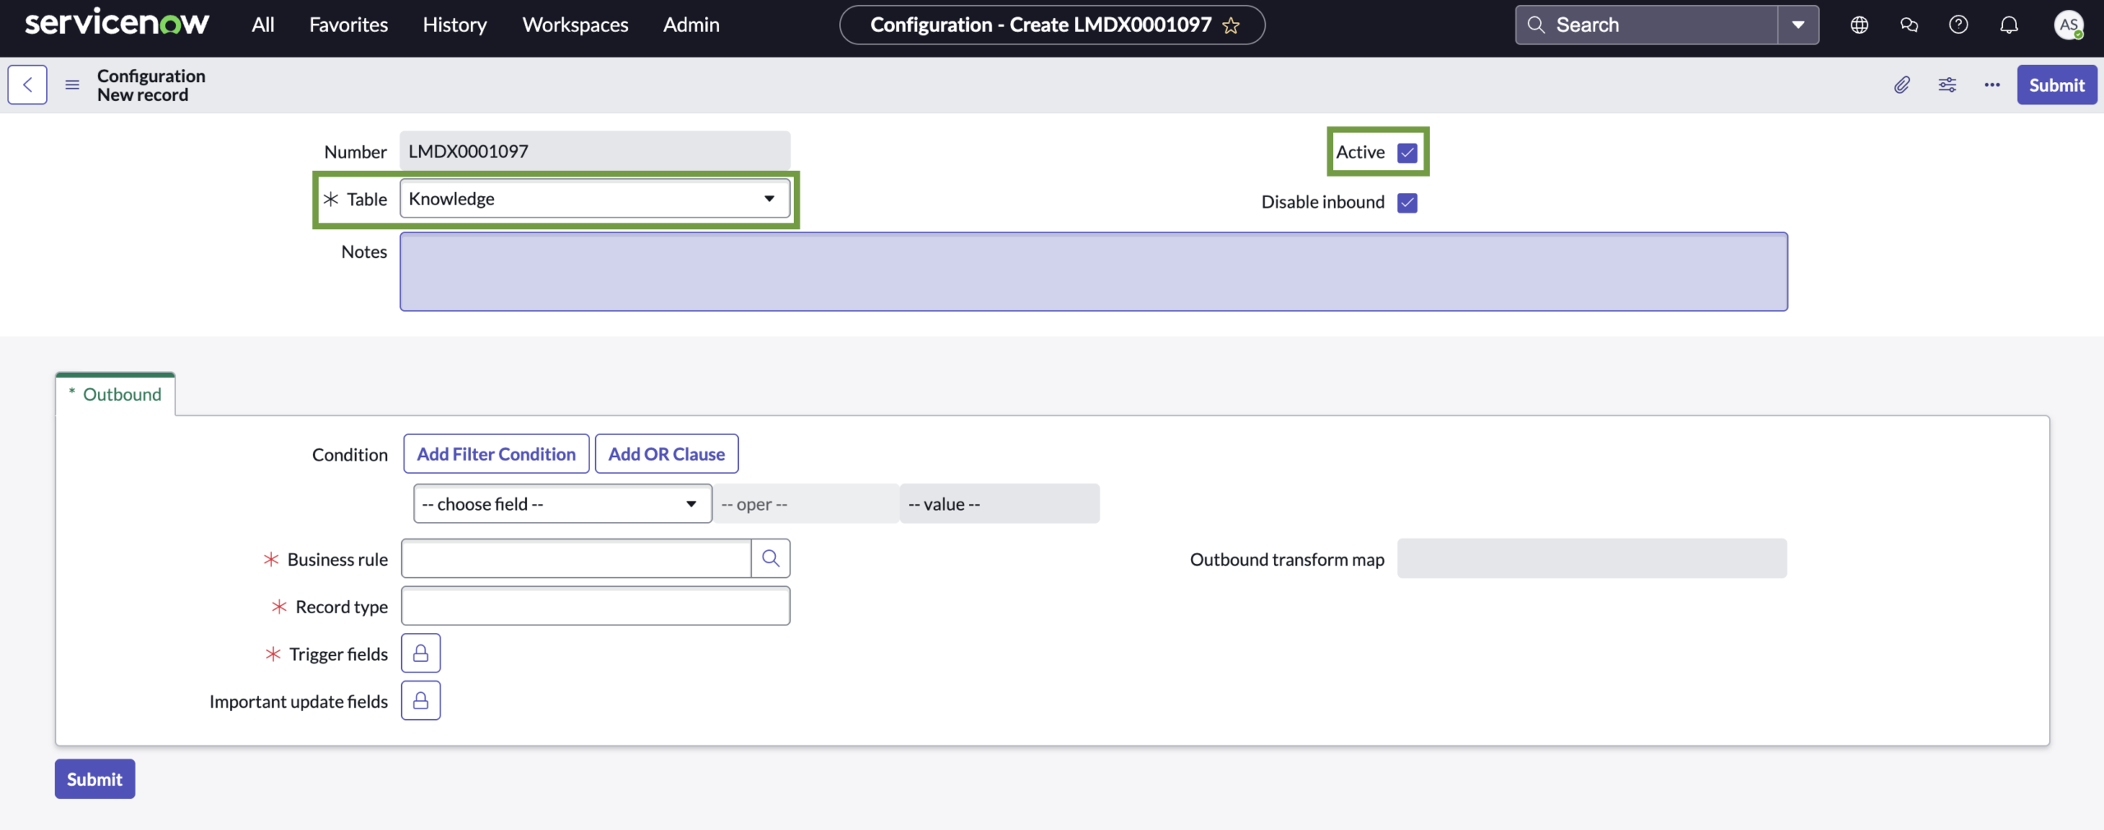This screenshot has width=2104, height=830.
Task: Click the language globe icon
Action: click(1859, 25)
